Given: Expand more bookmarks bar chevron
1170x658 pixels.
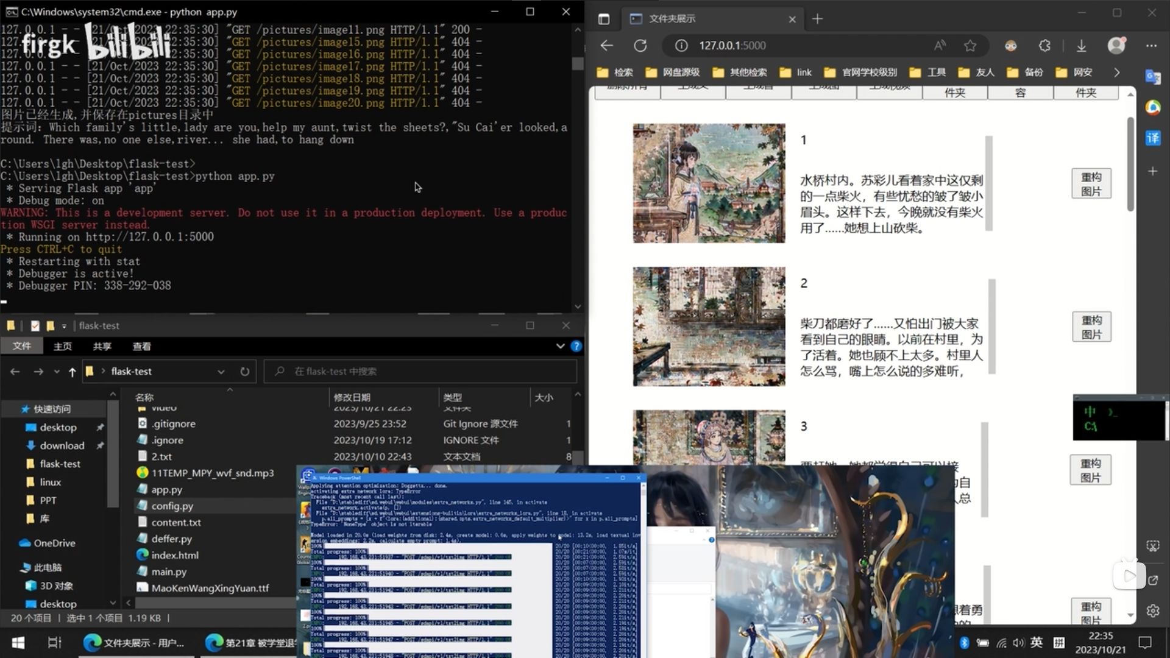Looking at the screenshot, I should pos(1116,73).
